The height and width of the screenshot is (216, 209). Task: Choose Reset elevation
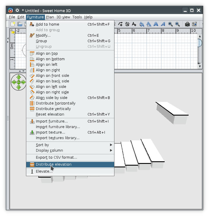click(70, 114)
